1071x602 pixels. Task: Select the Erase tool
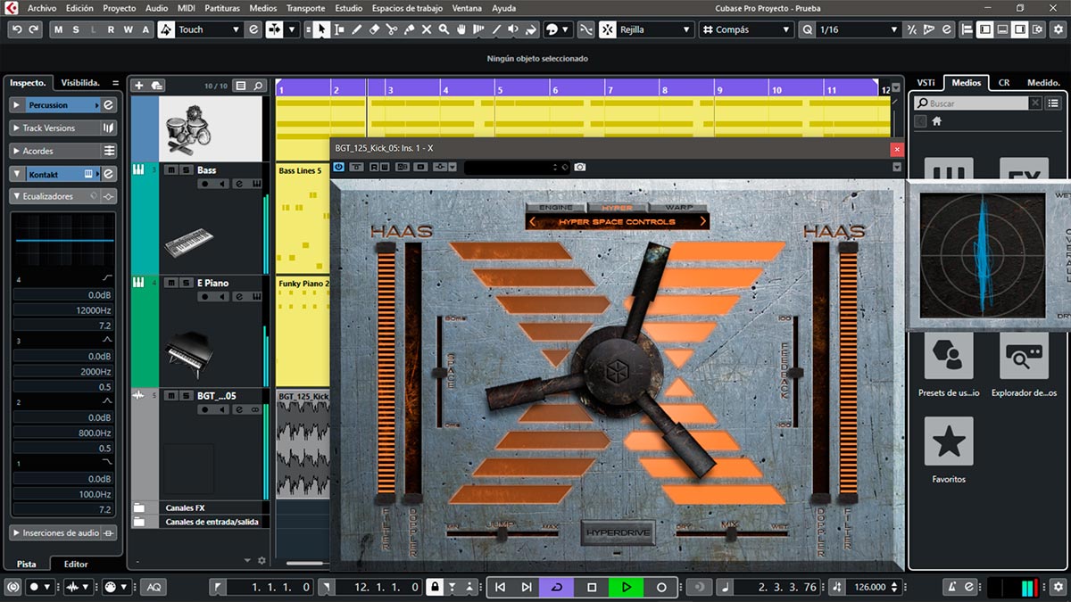[x=375, y=29]
